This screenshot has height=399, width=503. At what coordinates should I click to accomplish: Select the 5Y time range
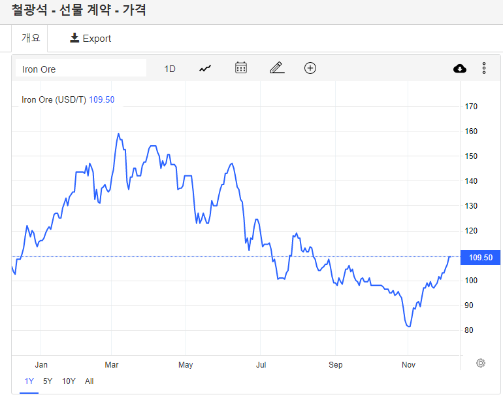[48, 381]
